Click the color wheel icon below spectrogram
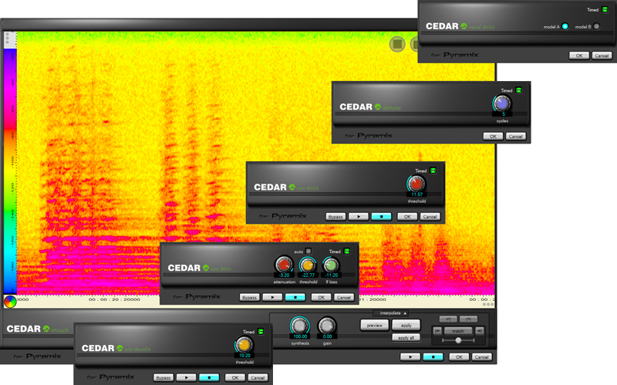 click(10, 302)
